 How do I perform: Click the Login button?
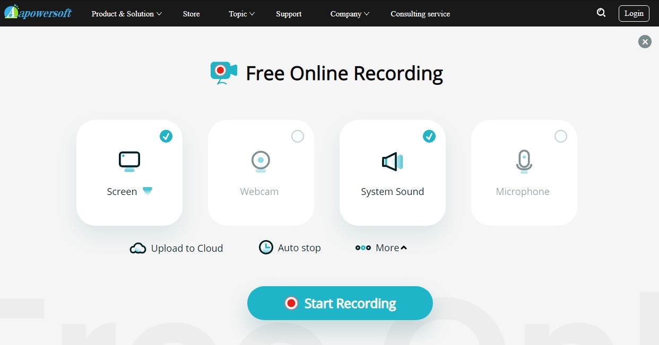634,13
